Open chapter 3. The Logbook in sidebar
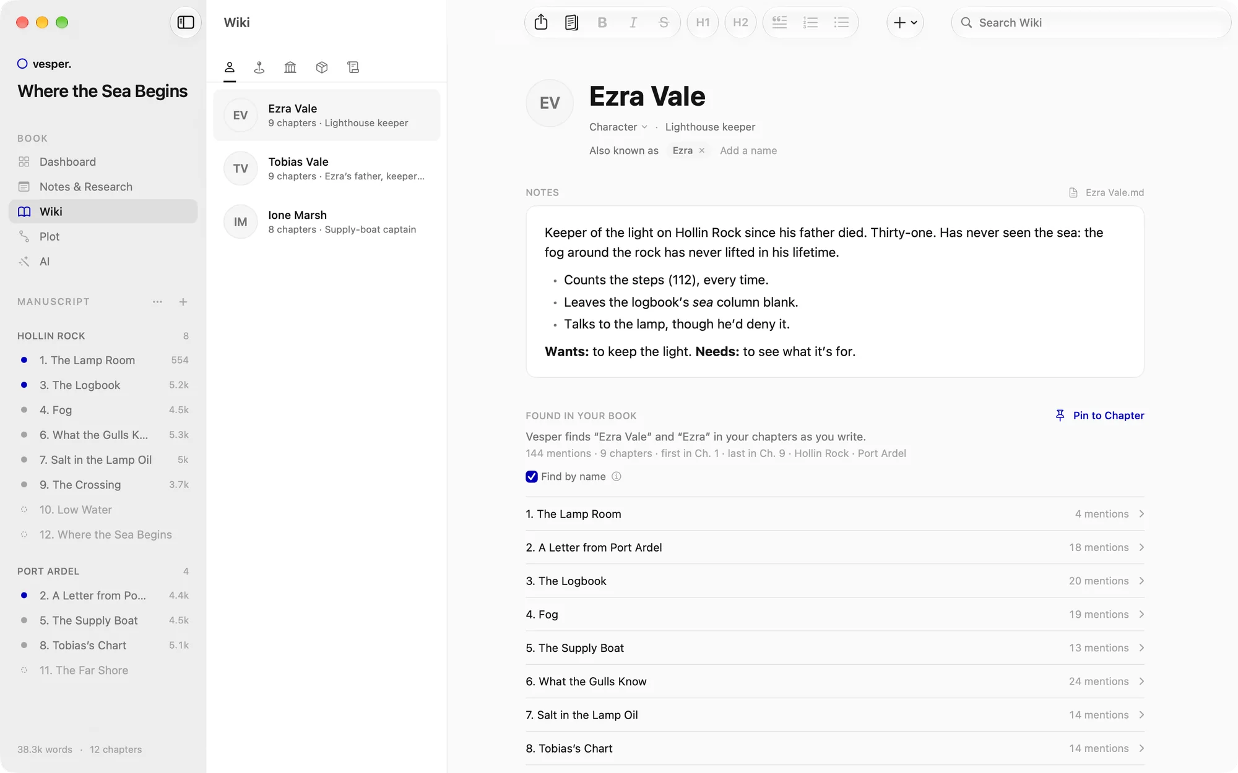 (103, 385)
